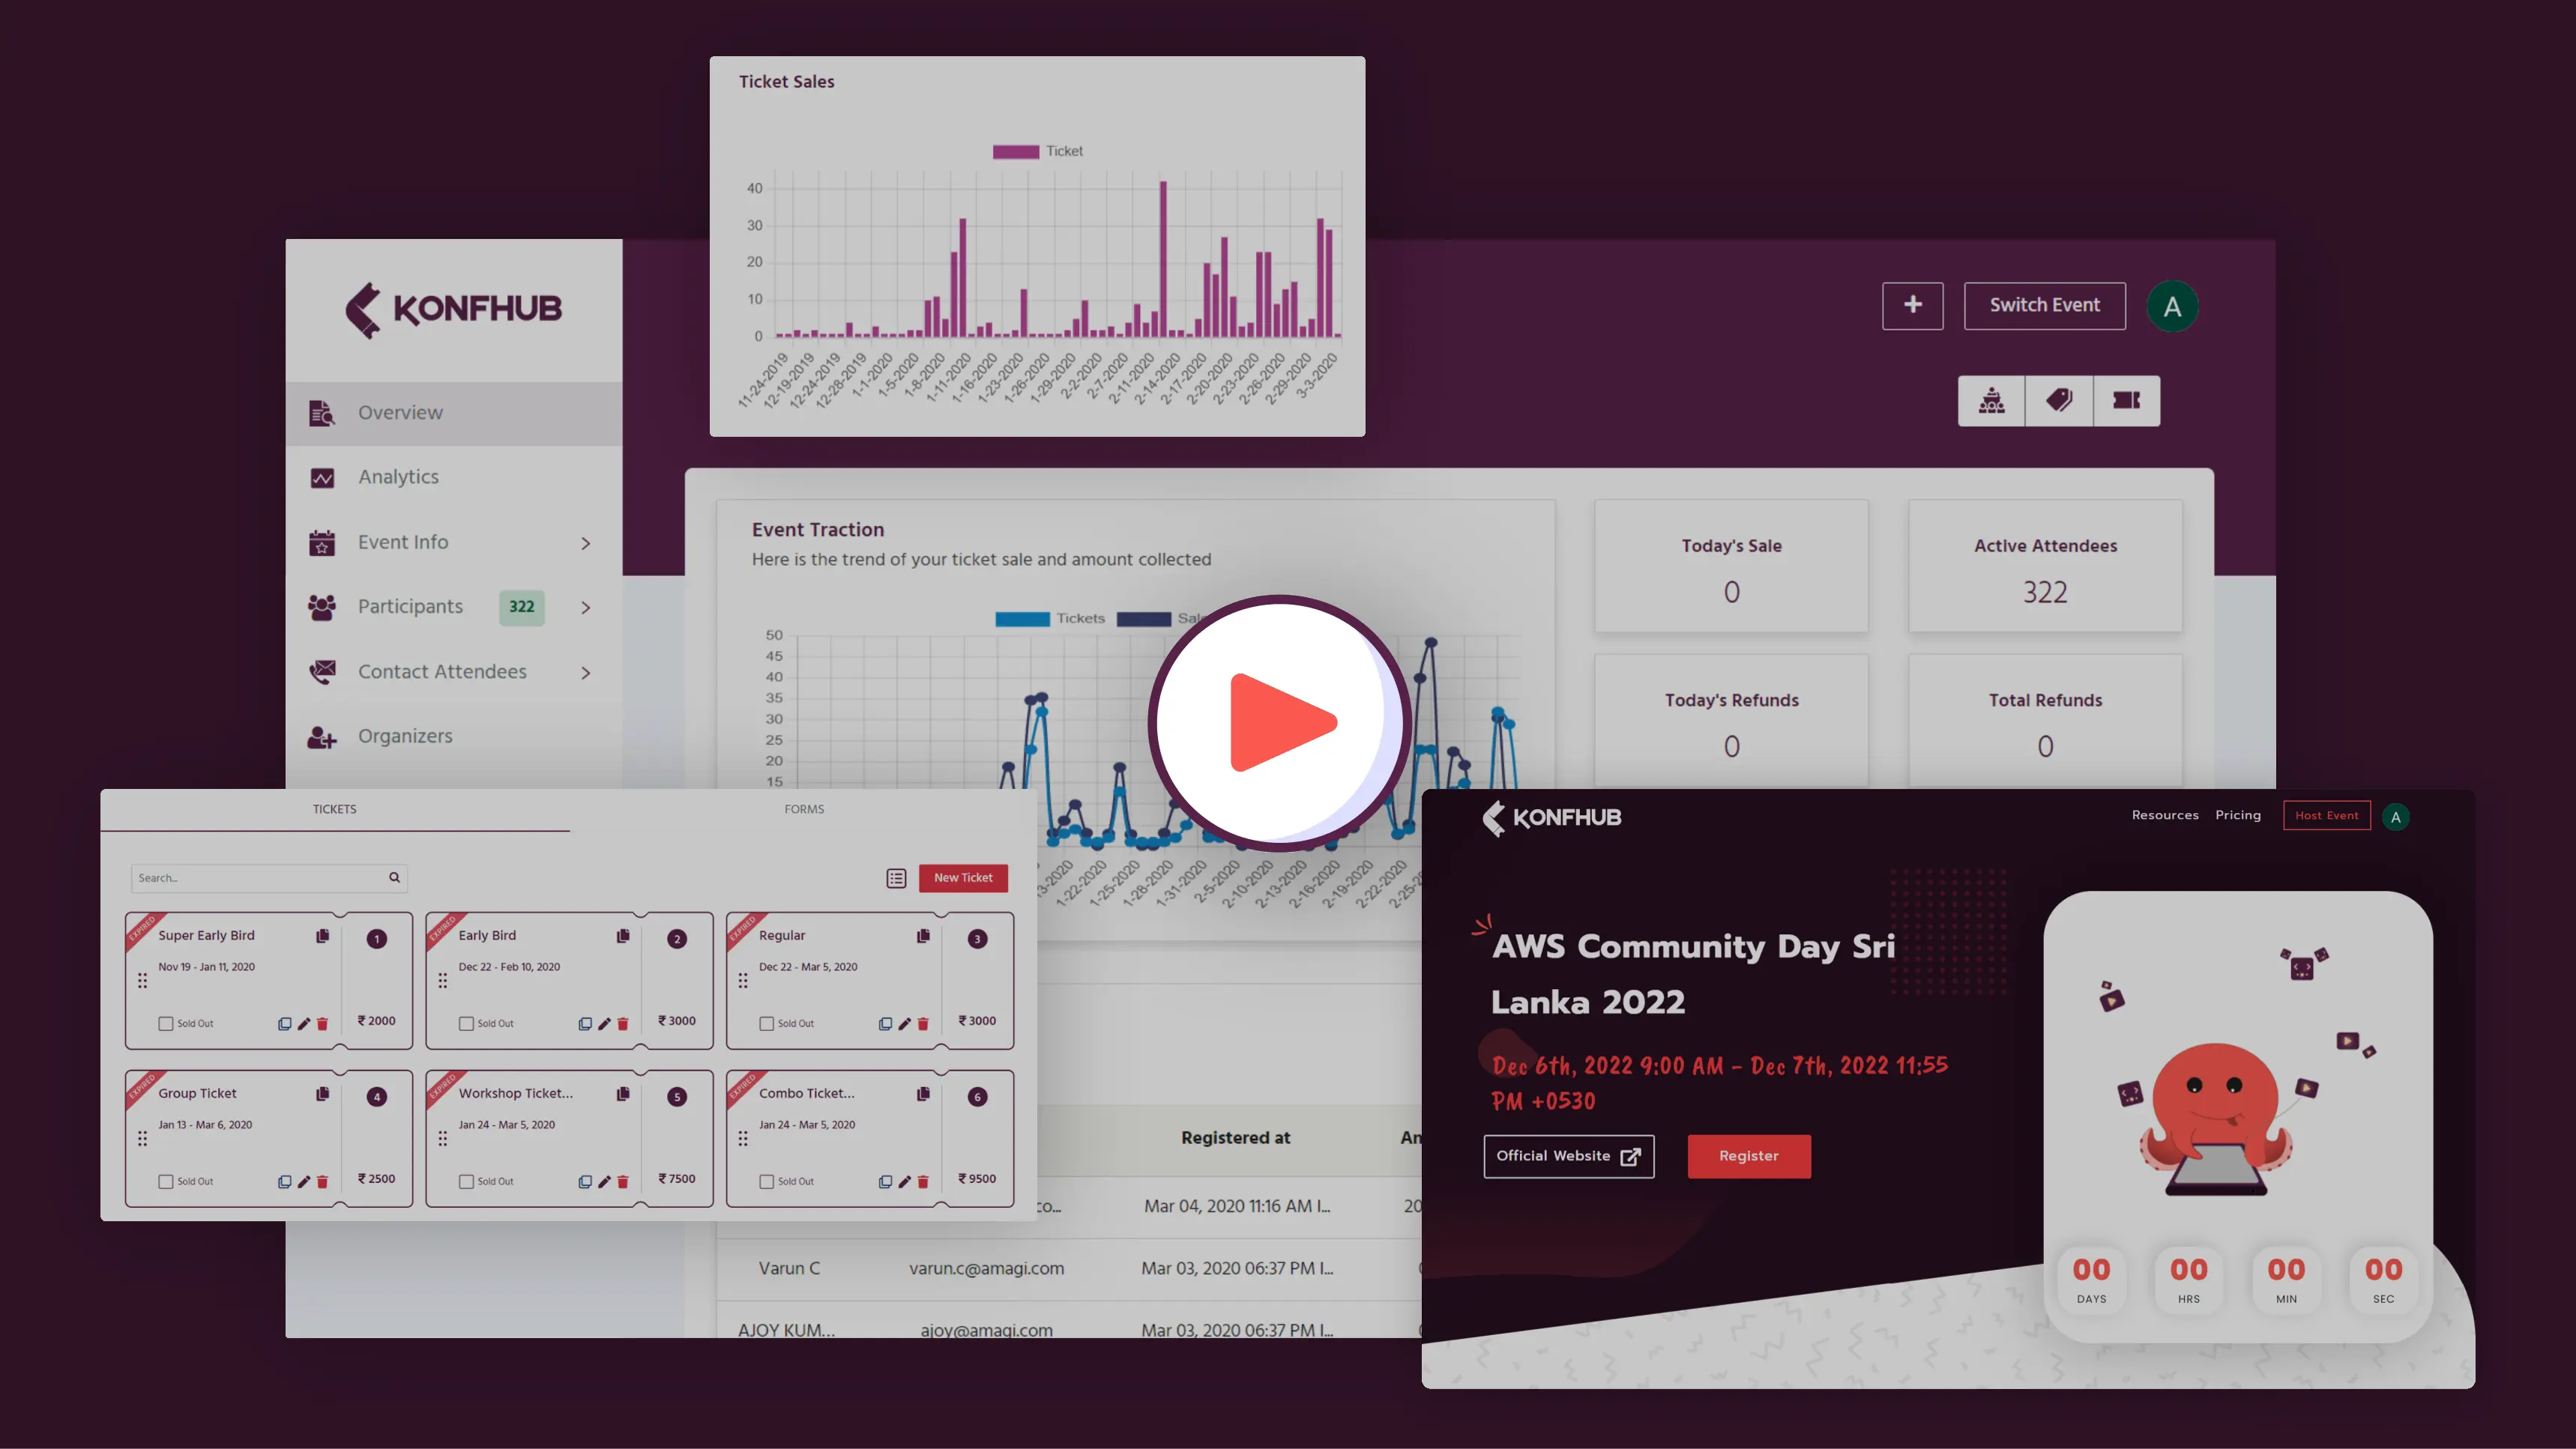Select the FORMS tab in tickets panel

pyautogui.click(x=805, y=808)
